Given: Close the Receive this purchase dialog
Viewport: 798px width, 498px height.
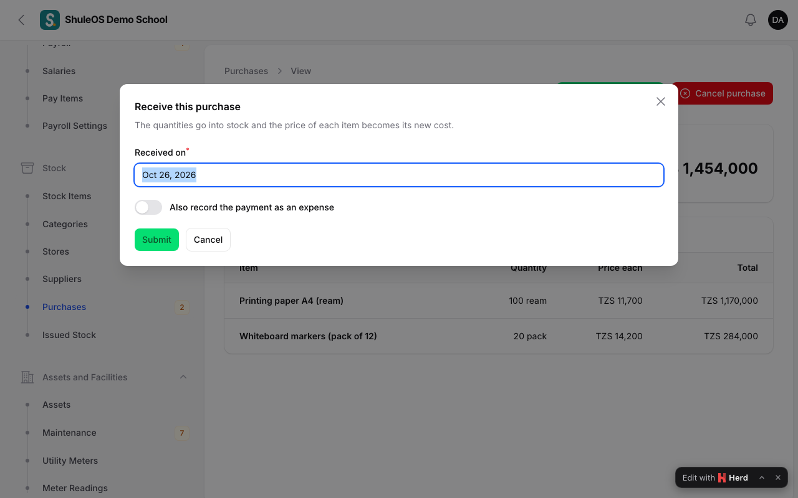Looking at the screenshot, I should click(x=661, y=101).
